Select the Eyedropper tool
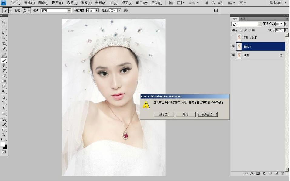This screenshot has width=290, height=181. click(x=4, y=49)
